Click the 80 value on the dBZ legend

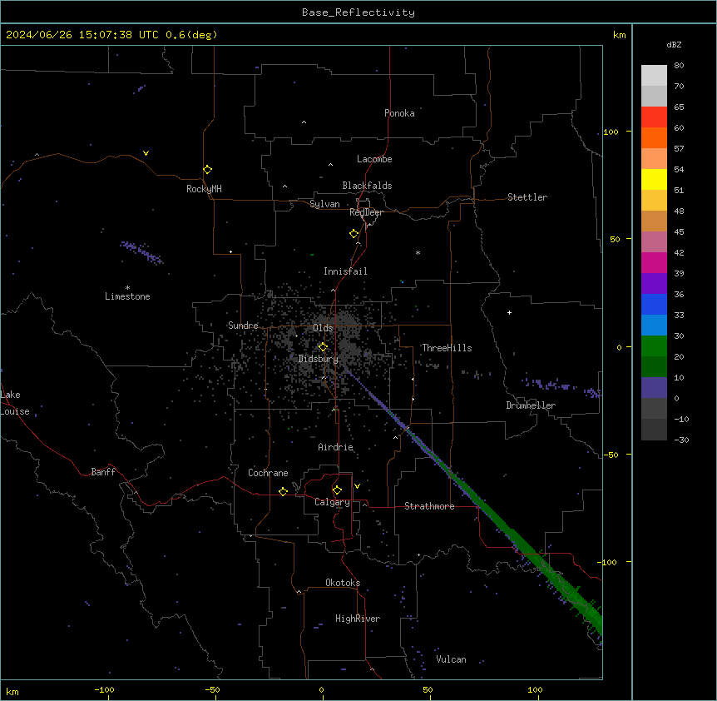point(679,66)
